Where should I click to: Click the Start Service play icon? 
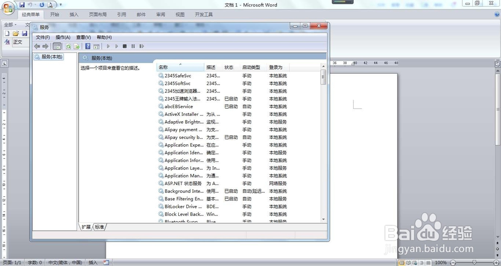[108, 46]
